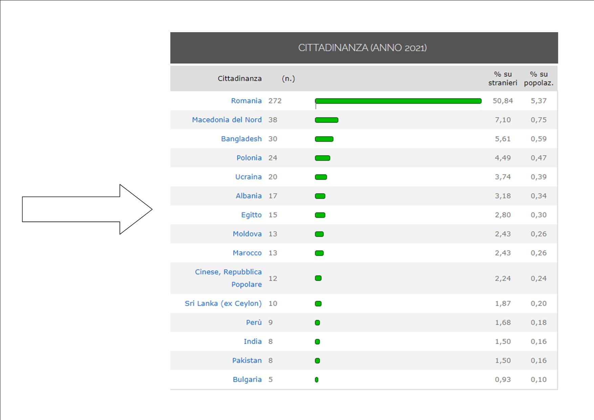This screenshot has width=594, height=420.
Task: Open the Albania link
Action: (x=249, y=196)
